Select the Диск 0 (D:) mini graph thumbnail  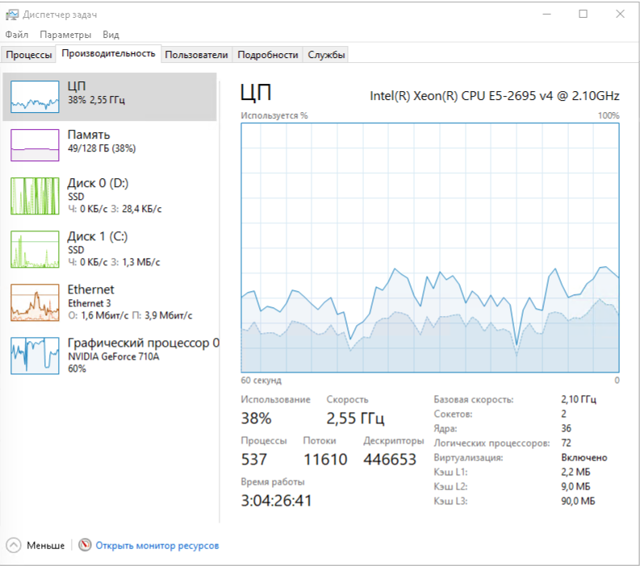click(35, 196)
